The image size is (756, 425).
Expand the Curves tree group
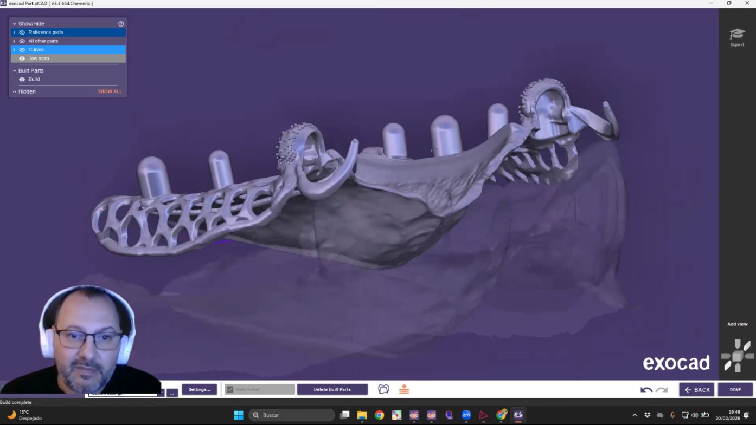pos(14,50)
